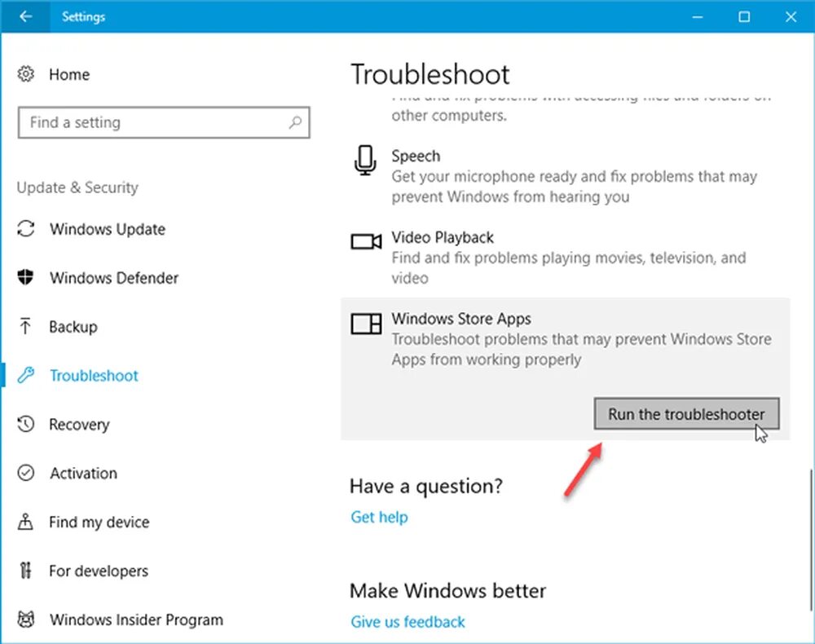
Task: Click the Recovery clock icon
Action: pos(25,424)
